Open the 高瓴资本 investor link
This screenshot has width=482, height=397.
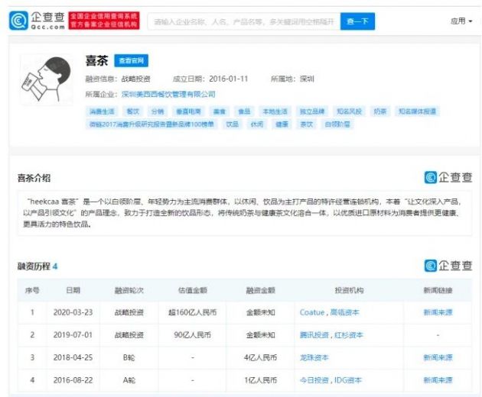coord(344,312)
